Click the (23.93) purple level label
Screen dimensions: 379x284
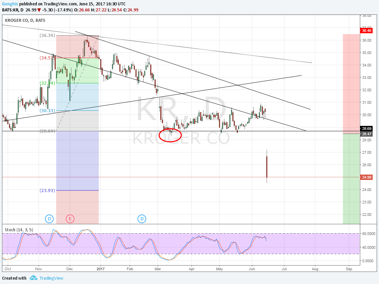coord(47,190)
